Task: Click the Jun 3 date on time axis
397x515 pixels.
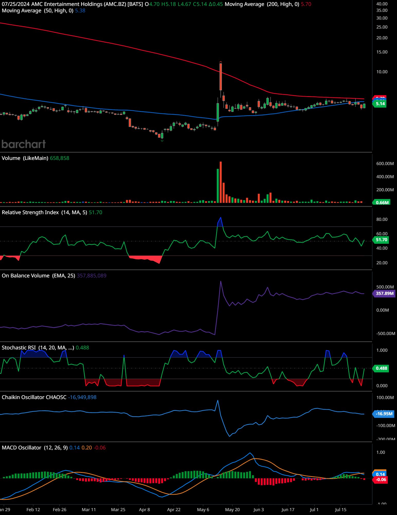Action: point(259,510)
